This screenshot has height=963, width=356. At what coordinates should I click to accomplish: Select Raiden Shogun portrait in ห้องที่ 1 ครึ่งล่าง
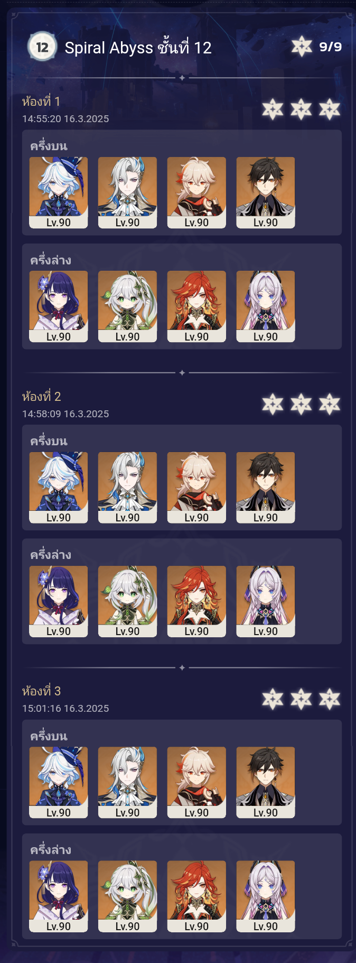coord(59,306)
